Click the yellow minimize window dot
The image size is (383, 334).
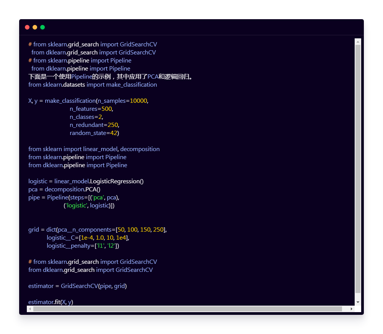pos(35,27)
